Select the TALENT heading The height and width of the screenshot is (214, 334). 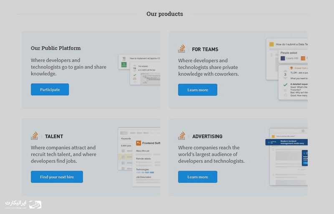click(x=54, y=137)
